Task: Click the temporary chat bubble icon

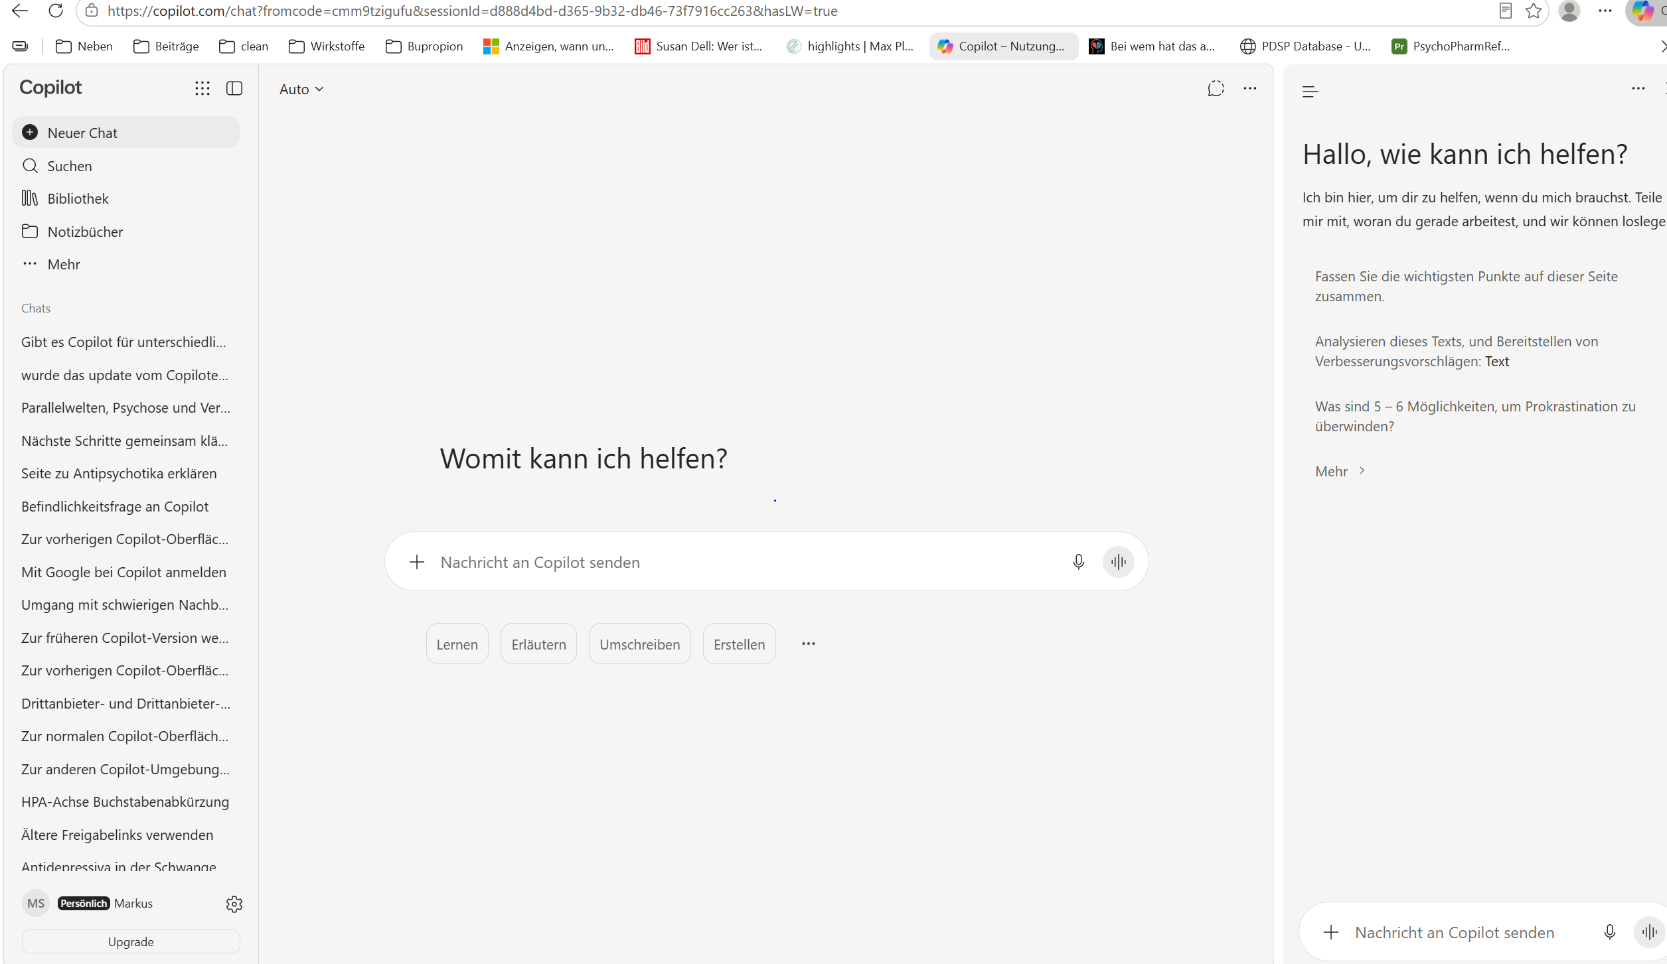Action: 1216,88
